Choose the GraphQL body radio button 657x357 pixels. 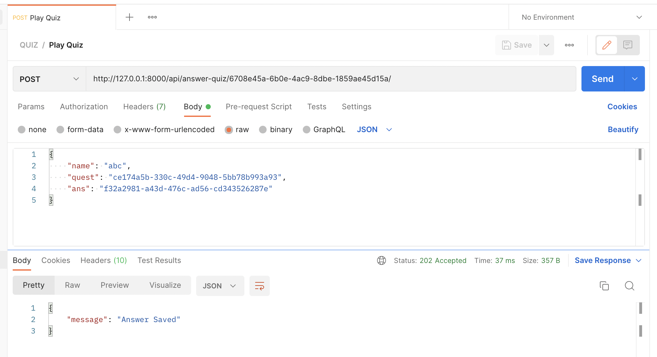tap(307, 130)
